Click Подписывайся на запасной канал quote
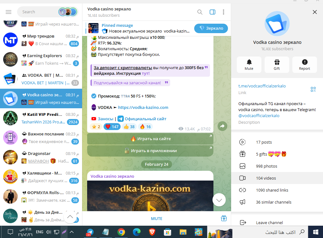Viewport: 323px width, 238px height. click(x=130, y=83)
